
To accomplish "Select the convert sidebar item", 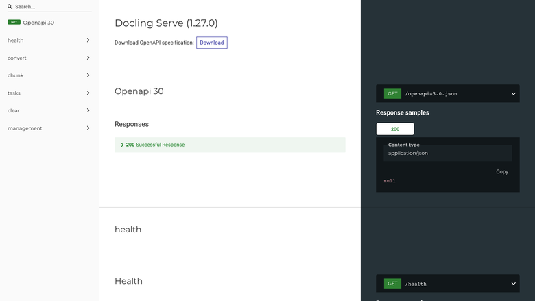I will coord(16,58).
